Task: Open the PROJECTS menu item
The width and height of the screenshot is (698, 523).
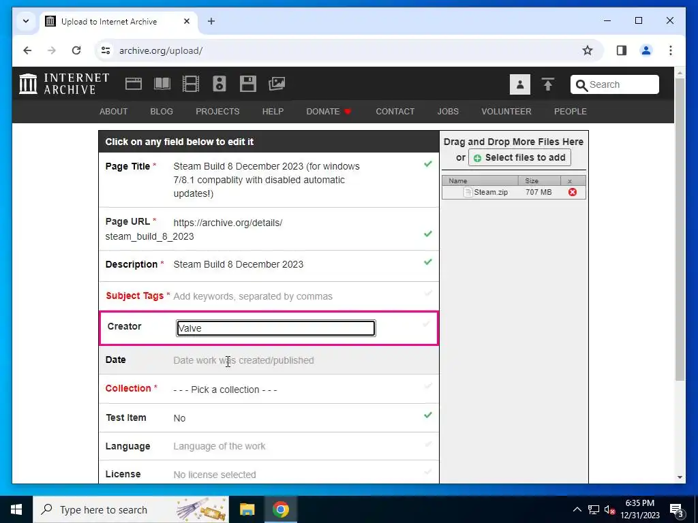Action: click(x=217, y=112)
